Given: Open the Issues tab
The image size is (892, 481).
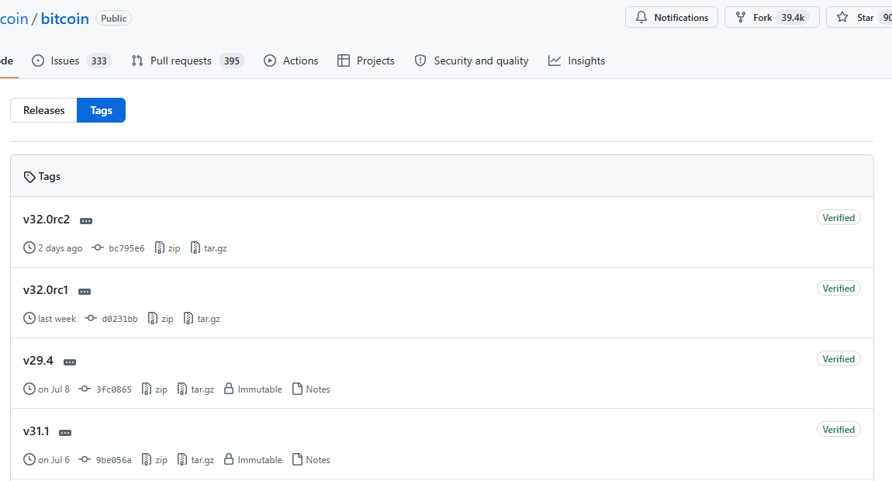Looking at the screenshot, I should click(x=71, y=61).
